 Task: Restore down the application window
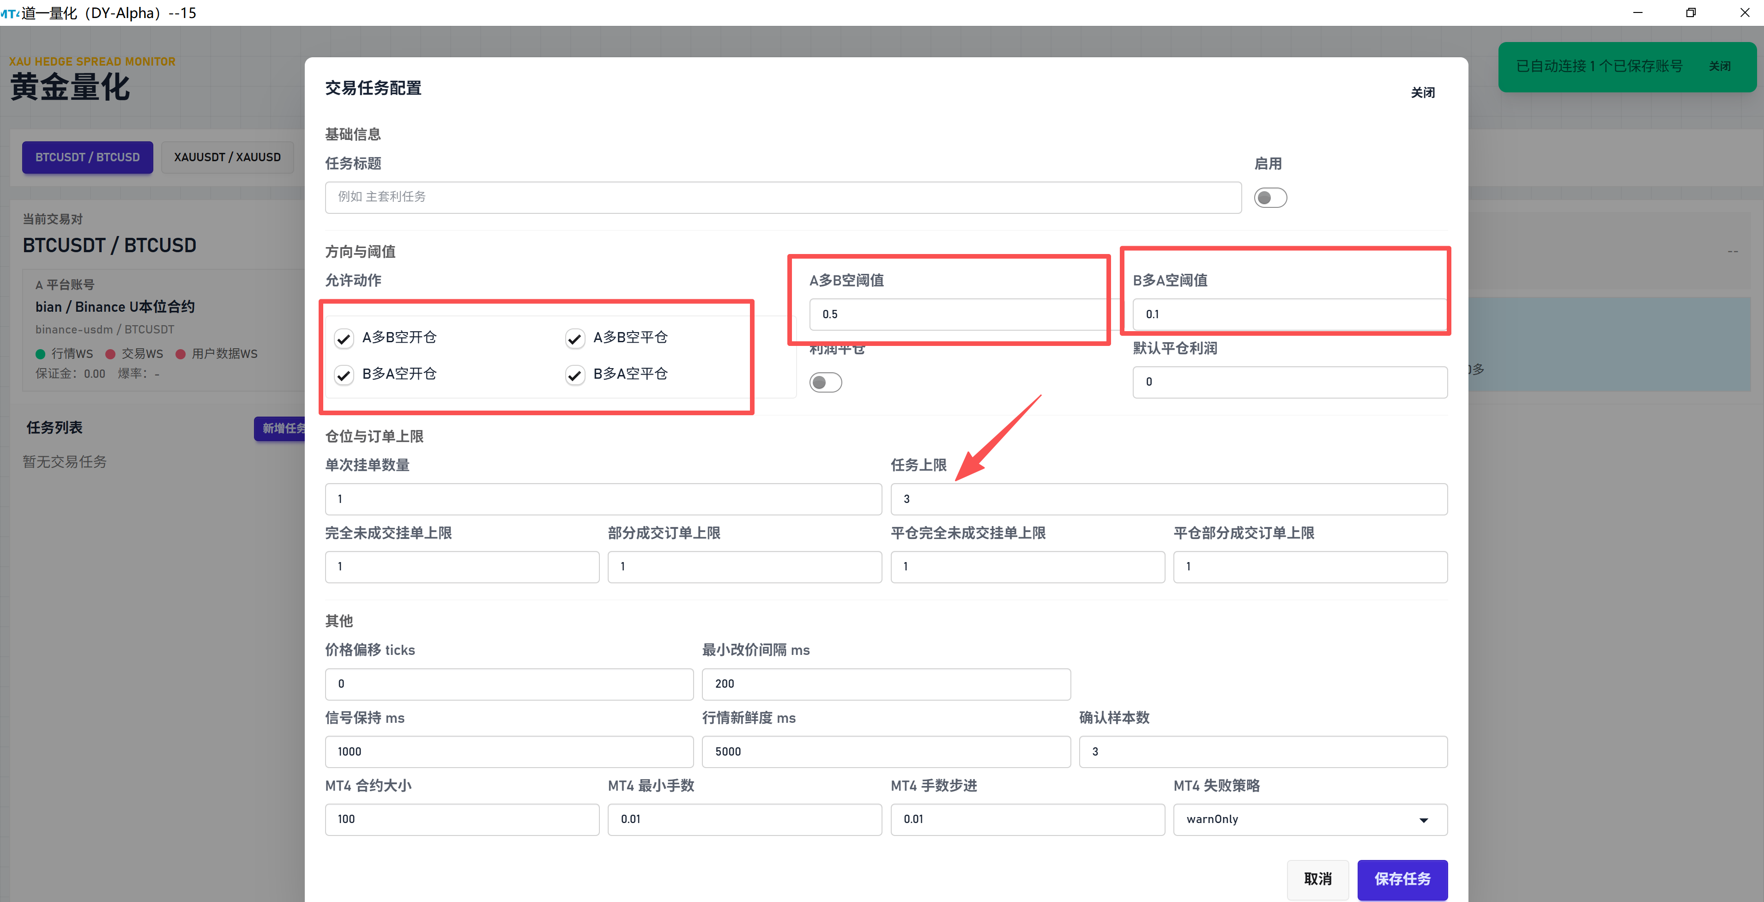(1691, 13)
